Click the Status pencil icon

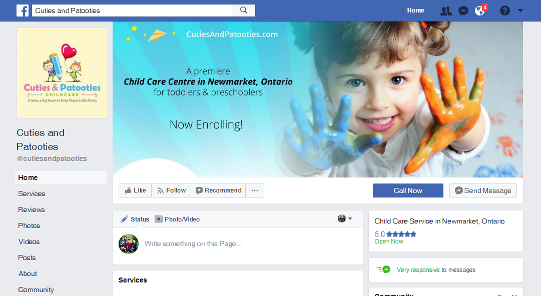pyautogui.click(x=124, y=219)
